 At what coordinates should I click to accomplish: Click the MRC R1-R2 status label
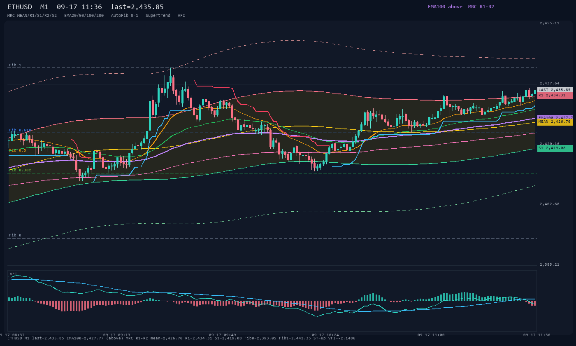(x=481, y=7)
